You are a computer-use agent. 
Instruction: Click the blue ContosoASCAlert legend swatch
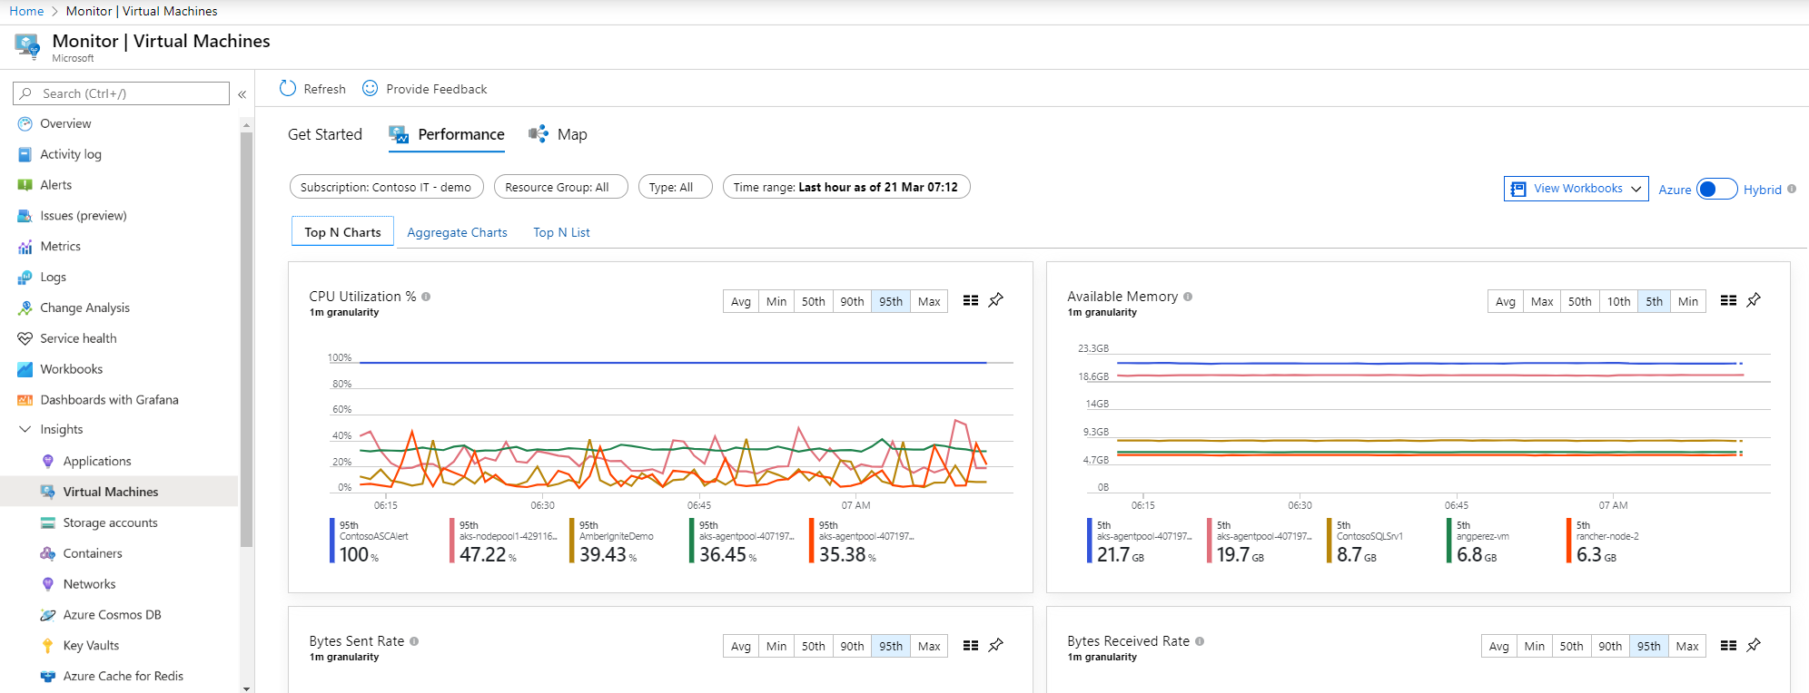click(332, 541)
